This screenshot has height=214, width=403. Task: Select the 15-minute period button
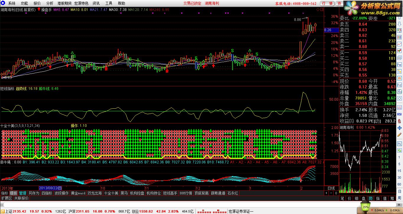[x=399, y=170]
